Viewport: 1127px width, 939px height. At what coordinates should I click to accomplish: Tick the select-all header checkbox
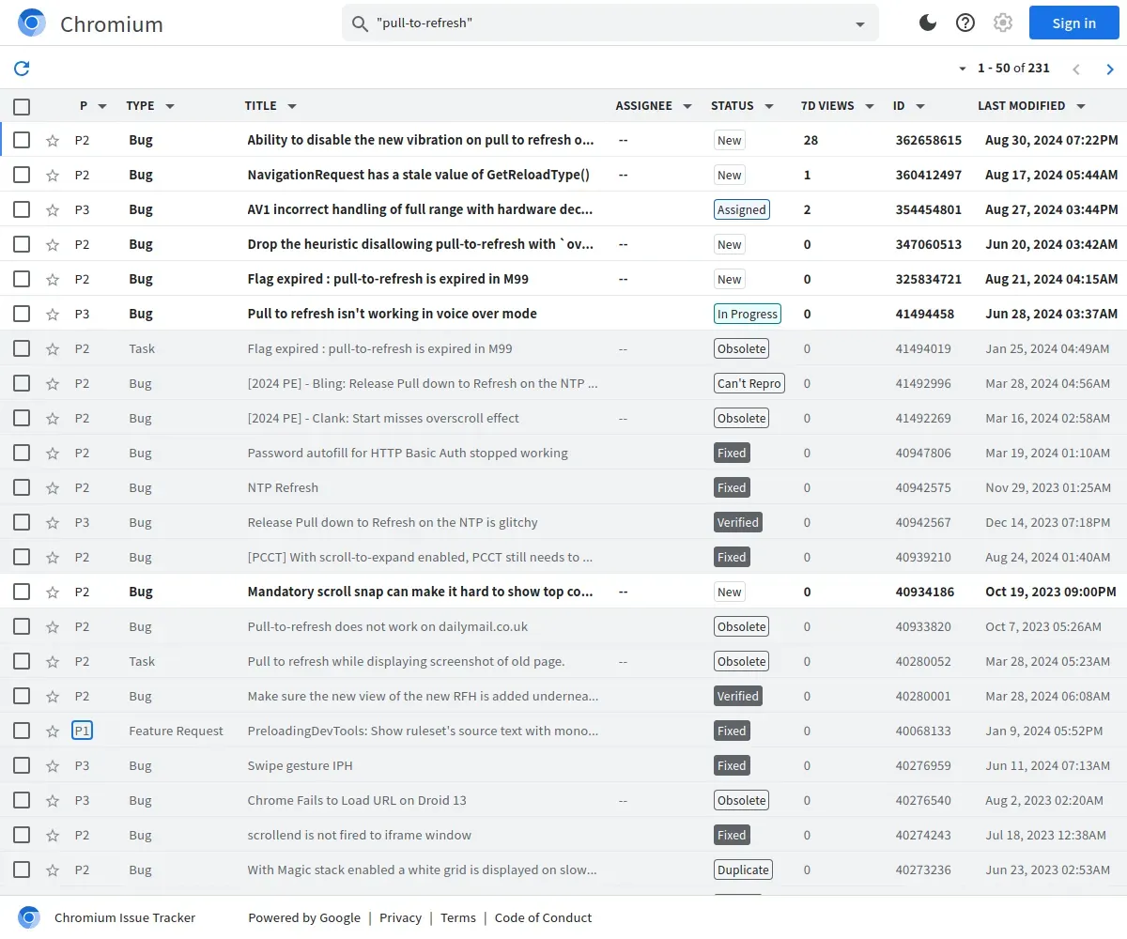(x=22, y=106)
